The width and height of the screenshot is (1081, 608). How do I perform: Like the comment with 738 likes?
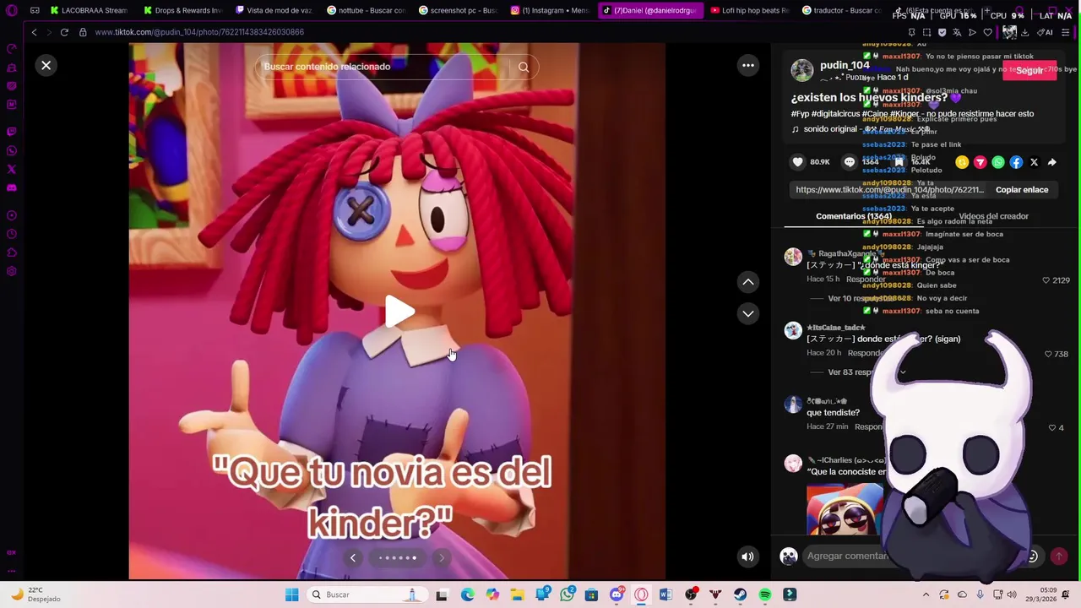pos(1048,355)
